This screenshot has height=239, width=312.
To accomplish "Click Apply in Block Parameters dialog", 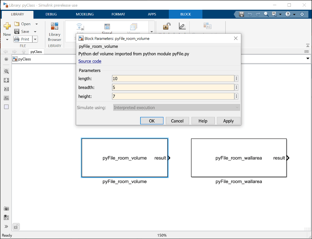I will tap(228, 121).
